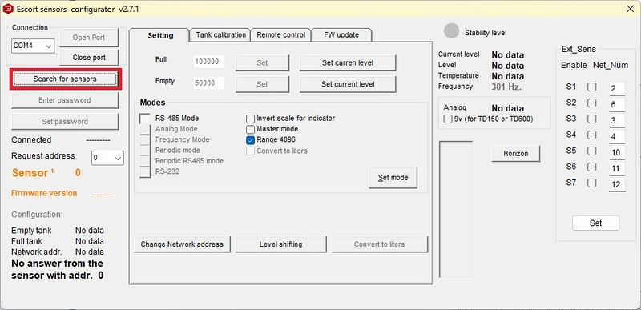Start Search for sensors
The height and width of the screenshot is (310, 641).
[x=65, y=79]
